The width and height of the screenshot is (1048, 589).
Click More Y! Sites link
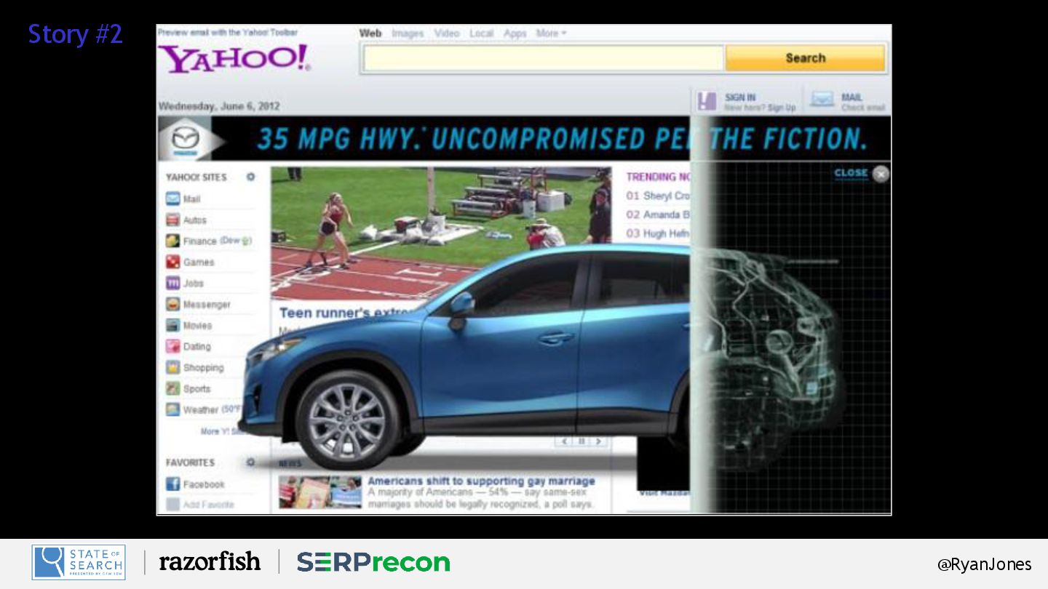pyautogui.click(x=223, y=431)
